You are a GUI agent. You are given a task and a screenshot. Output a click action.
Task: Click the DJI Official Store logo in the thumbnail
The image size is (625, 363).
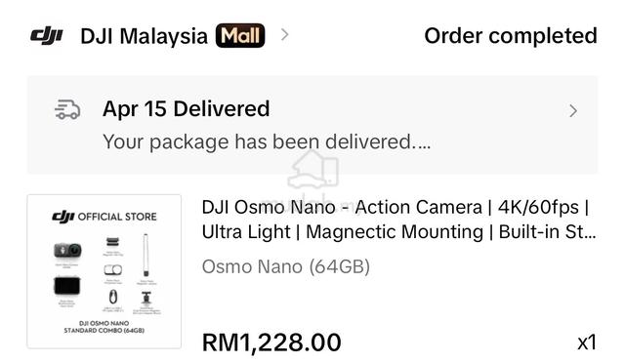[104, 217]
